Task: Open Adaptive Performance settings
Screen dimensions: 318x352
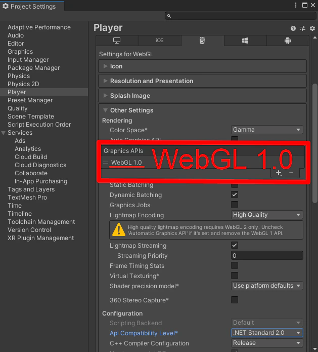Action: coord(39,27)
